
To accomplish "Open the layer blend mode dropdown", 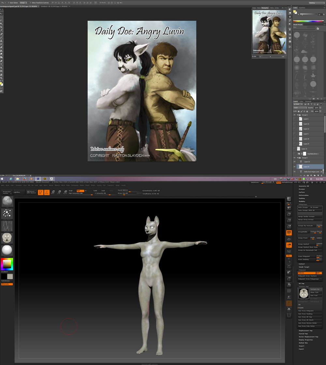I will pos(300,108).
